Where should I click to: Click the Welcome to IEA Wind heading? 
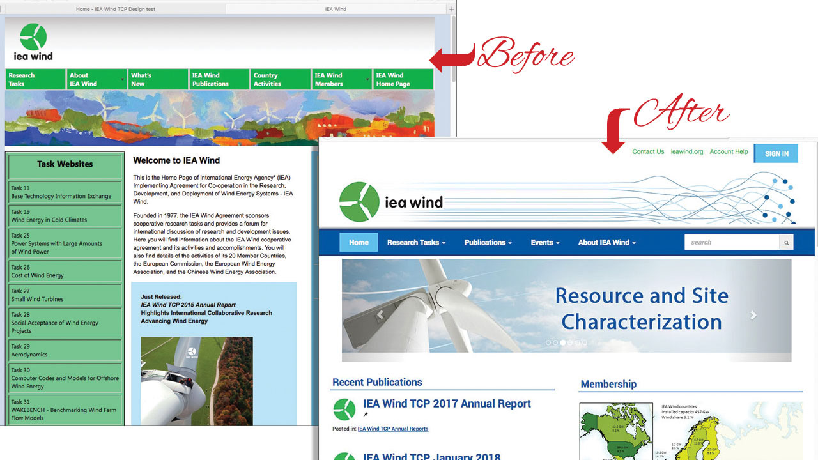pos(176,161)
